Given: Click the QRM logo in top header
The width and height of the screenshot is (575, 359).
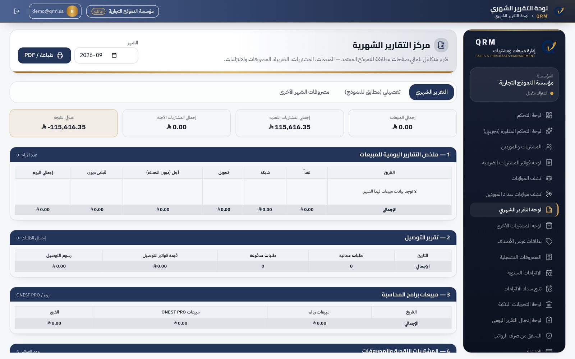Looking at the screenshot, I should 559,11.
